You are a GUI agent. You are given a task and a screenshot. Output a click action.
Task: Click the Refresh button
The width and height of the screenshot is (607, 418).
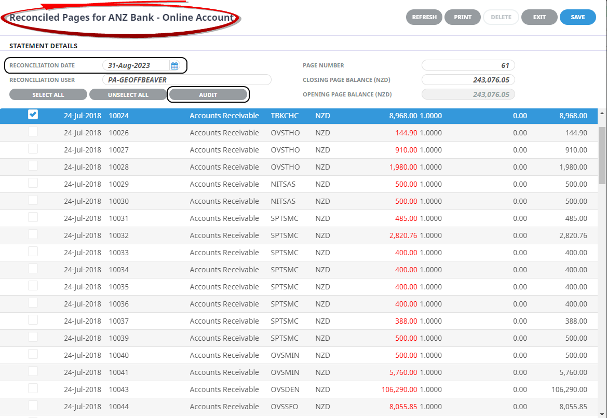424,17
